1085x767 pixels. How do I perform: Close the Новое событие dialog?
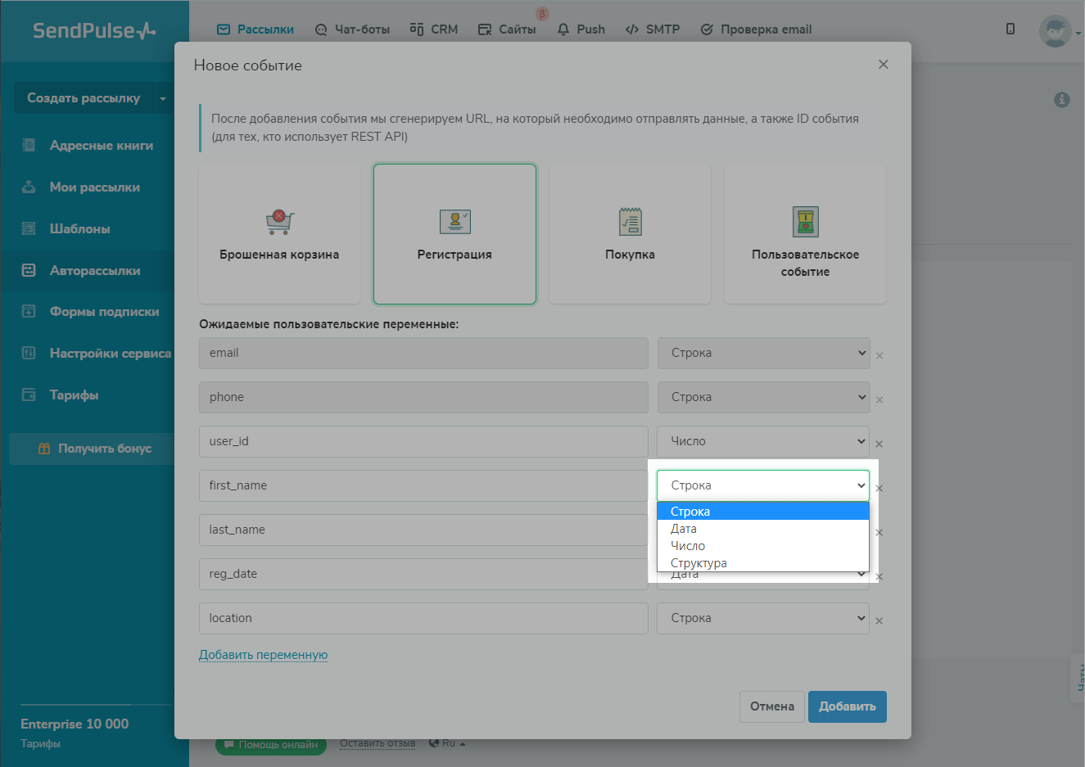pos(883,65)
